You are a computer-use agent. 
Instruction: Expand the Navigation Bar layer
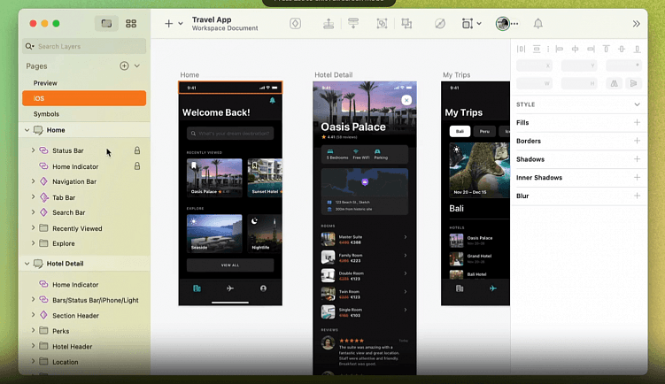(33, 181)
